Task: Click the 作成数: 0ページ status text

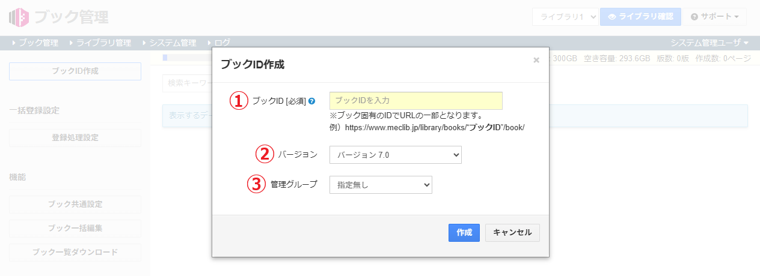Action: (723, 59)
